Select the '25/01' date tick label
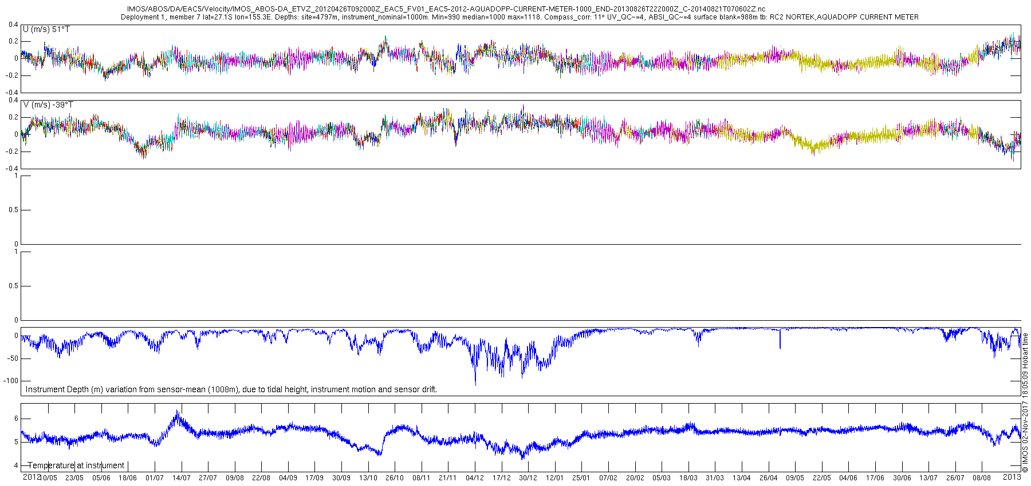 pyautogui.click(x=581, y=478)
